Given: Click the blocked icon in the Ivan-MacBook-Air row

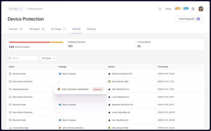Looking at the screenshot, I should click(x=10, y=120).
